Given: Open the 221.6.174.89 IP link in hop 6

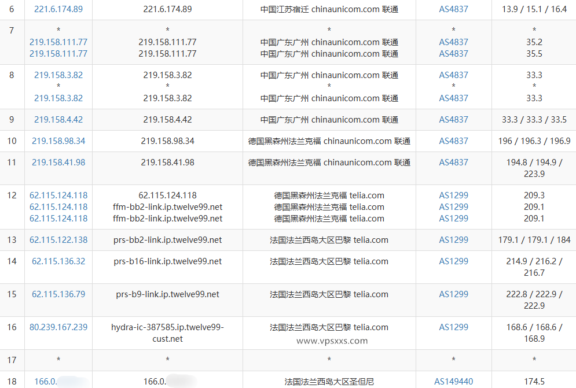Looking at the screenshot, I should [x=58, y=9].
